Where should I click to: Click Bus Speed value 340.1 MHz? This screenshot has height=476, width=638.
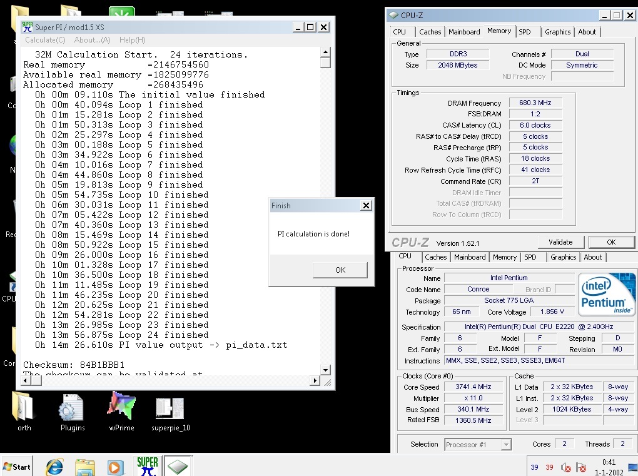coord(473,409)
